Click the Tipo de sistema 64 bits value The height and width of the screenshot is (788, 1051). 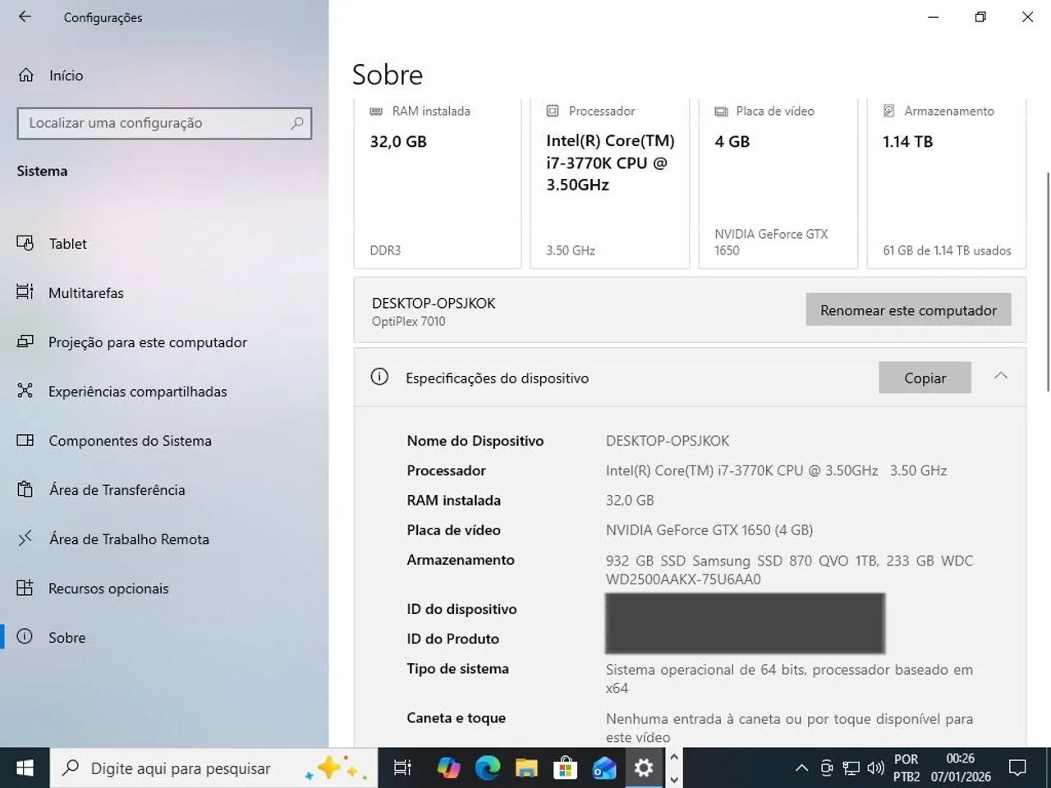[789, 679]
